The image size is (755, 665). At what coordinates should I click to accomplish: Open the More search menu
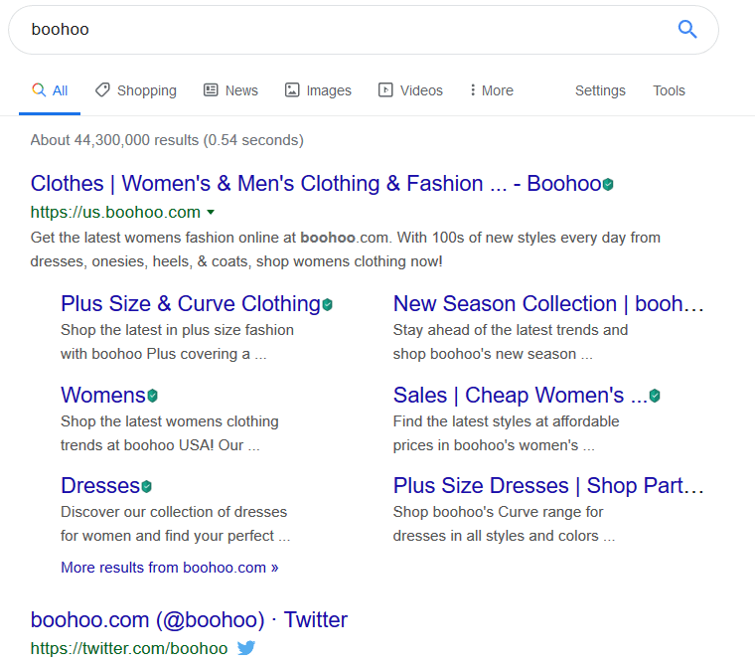(x=492, y=90)
